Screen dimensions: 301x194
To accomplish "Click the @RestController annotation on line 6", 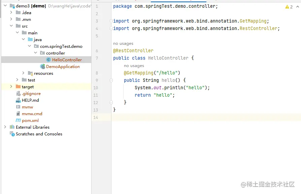I will coord(133,51).
